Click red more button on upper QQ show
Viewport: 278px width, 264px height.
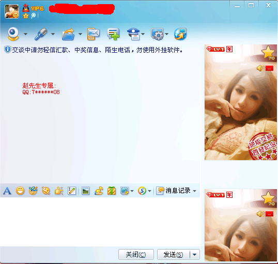click(269, 68)
